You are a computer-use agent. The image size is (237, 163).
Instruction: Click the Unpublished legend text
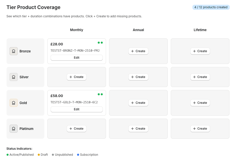[x=64, y=155]
